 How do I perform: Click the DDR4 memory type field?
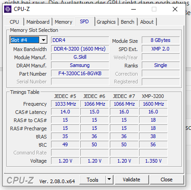(80, 40)
